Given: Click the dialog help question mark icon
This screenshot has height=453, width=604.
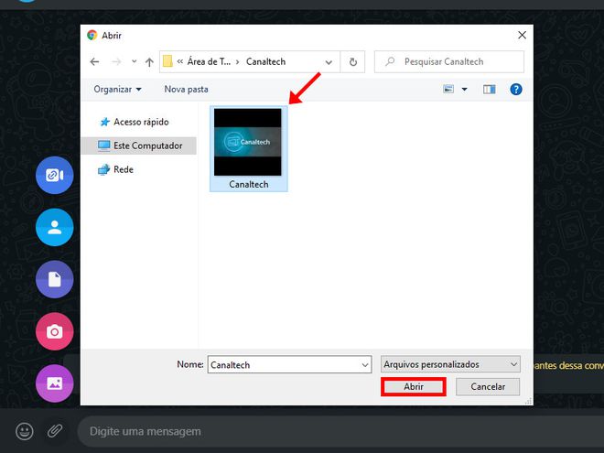Looking at the screenshot, I should point(516,90).
